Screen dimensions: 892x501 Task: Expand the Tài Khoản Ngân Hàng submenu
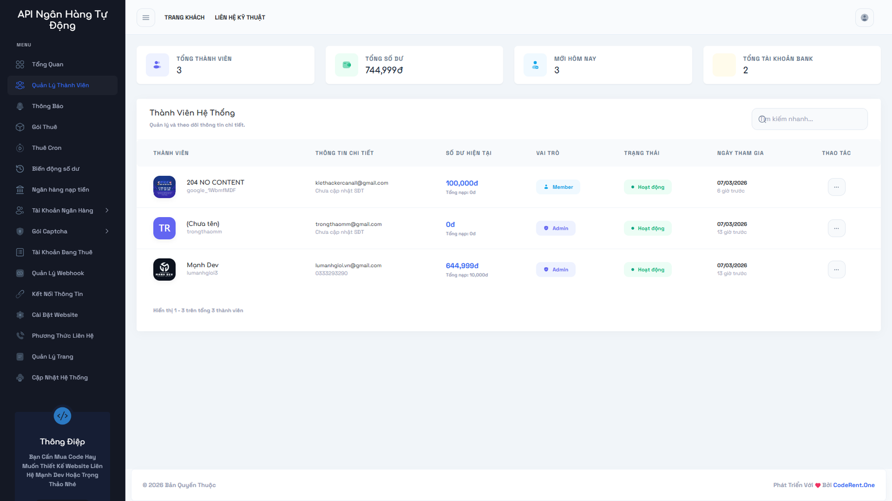(106, 210)
